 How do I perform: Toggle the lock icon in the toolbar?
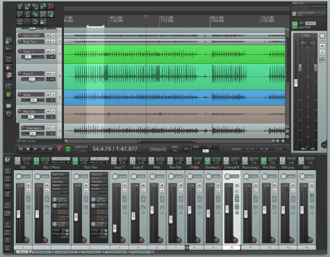pos(42,22)
